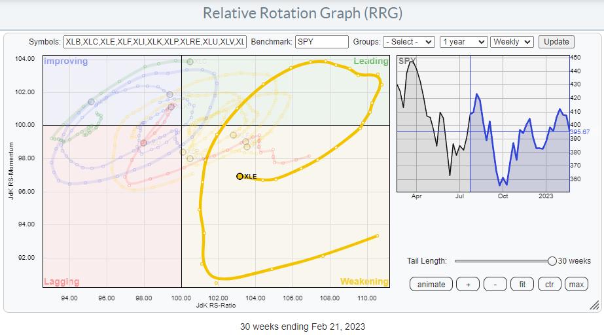Click the resize grip in bottom-right corner
Viewport: 604px width, 335px height.
click(x=594, y=306)
